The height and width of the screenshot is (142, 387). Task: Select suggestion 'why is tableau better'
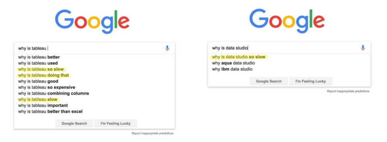39,57
